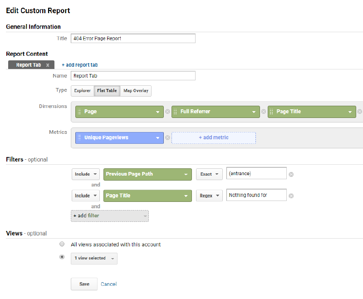Open the Include dropdown for Previous Page Path filter
This screenshot has height=299, width=363.
(x=86, y=174)
